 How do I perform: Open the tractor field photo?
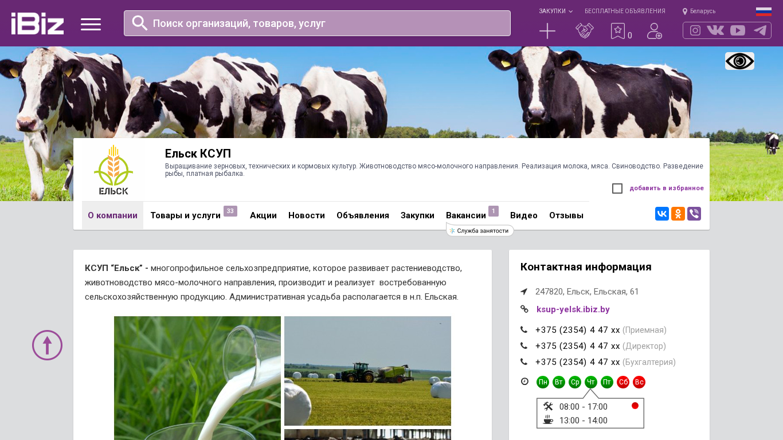pos(367,371)
